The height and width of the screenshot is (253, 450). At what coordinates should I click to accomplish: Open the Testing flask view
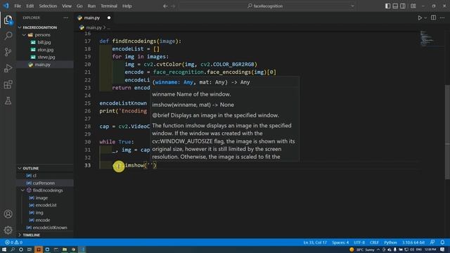coord(8,100)
